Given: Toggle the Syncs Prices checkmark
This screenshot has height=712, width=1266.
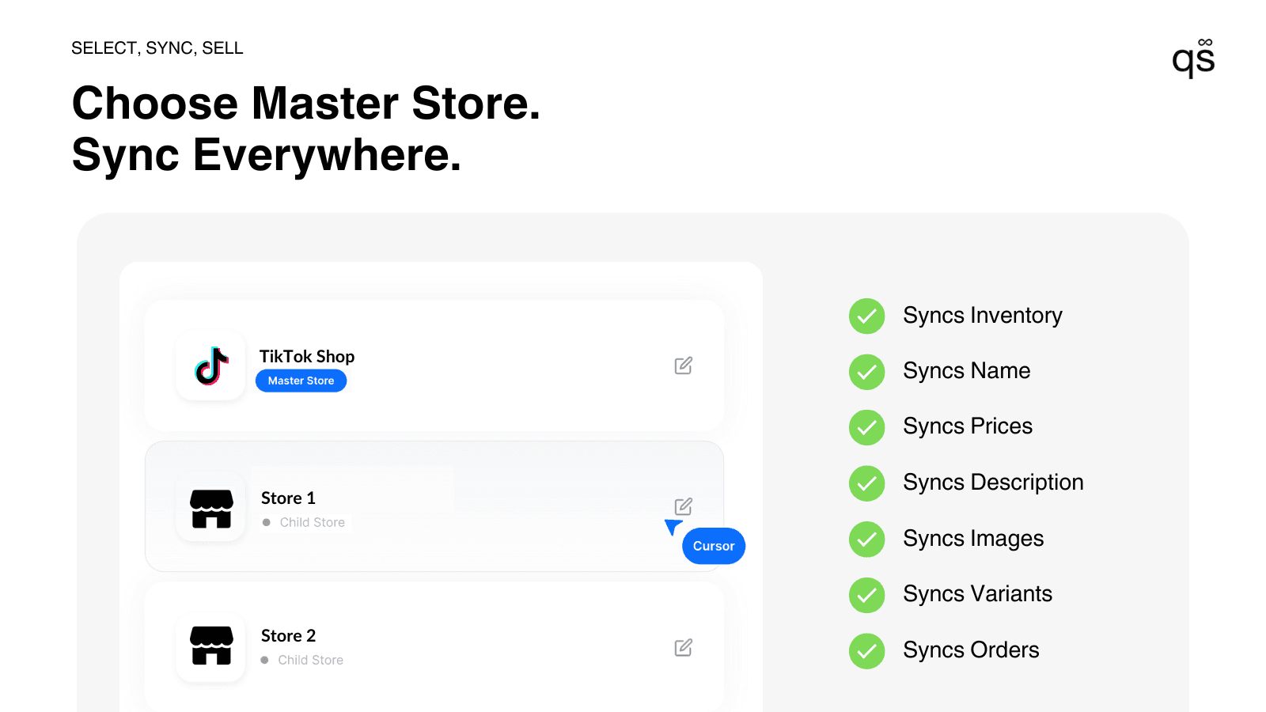Looking at the screenshot, I should [x=866, y=427].
